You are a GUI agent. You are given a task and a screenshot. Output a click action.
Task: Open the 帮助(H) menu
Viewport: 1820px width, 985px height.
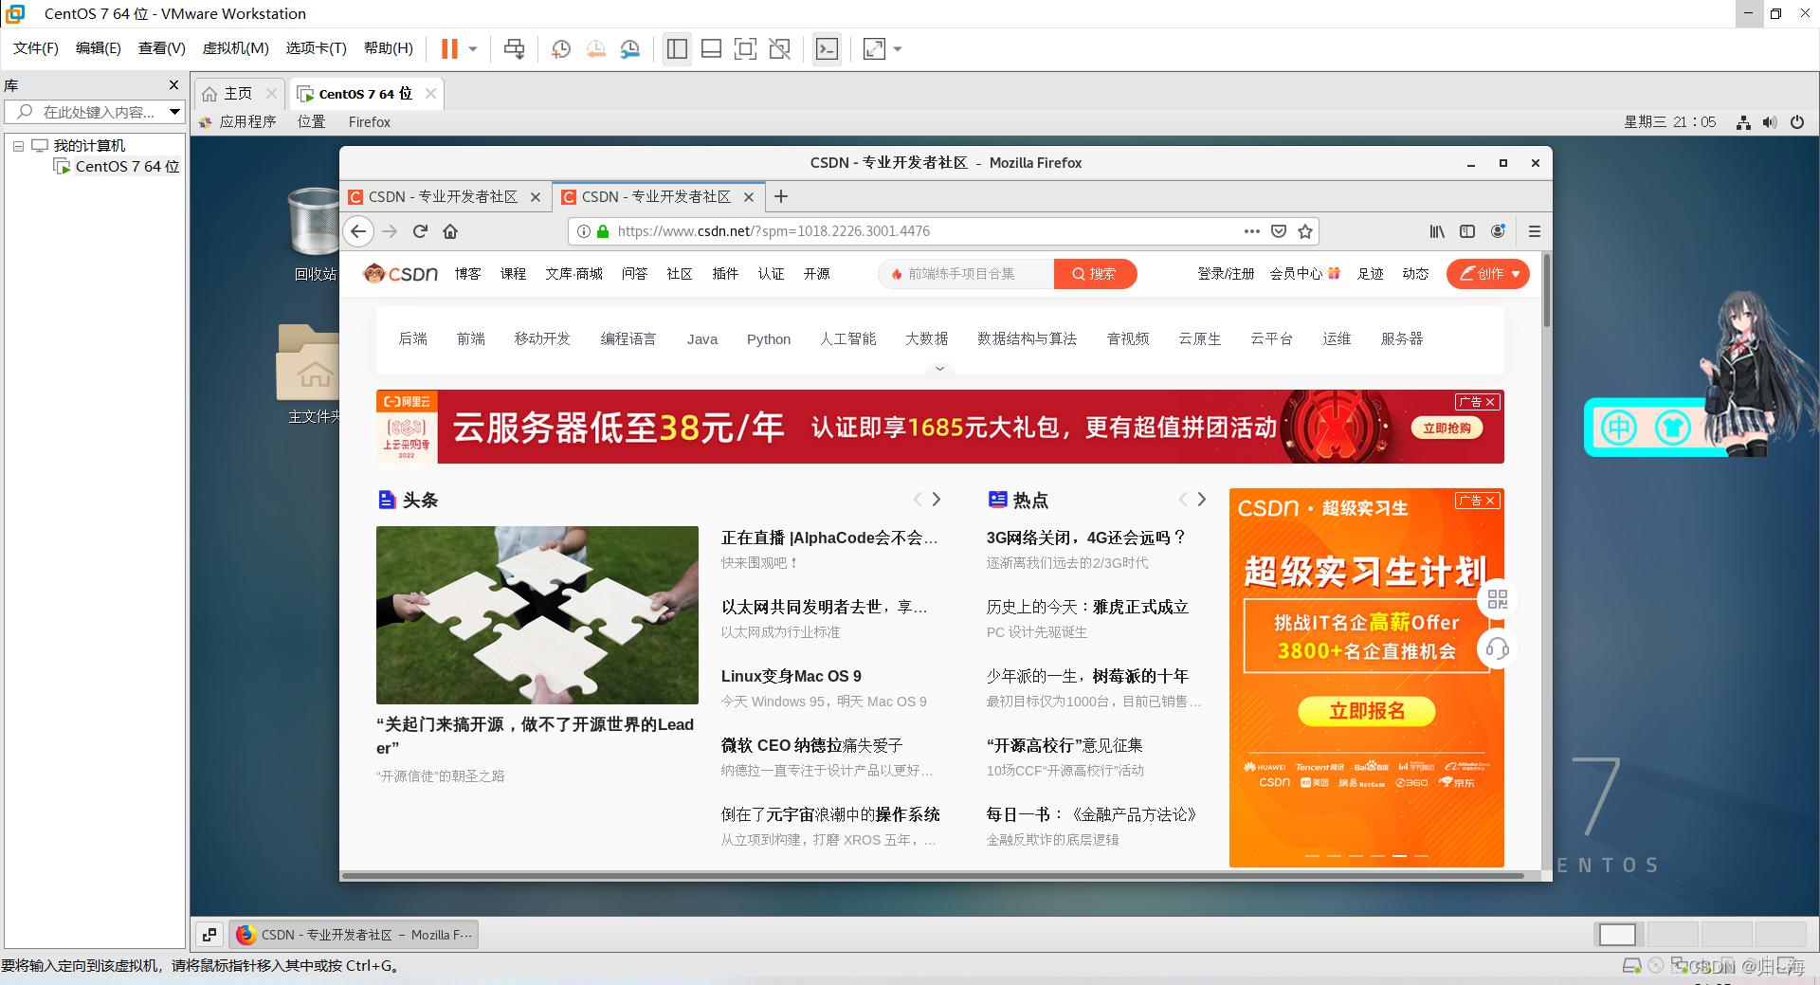click(389, 48)
